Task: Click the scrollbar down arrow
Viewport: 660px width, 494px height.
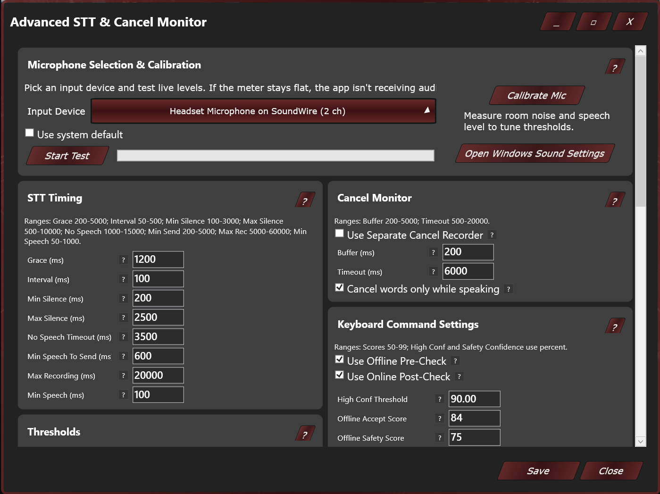Action: click(x=641, y=442)
